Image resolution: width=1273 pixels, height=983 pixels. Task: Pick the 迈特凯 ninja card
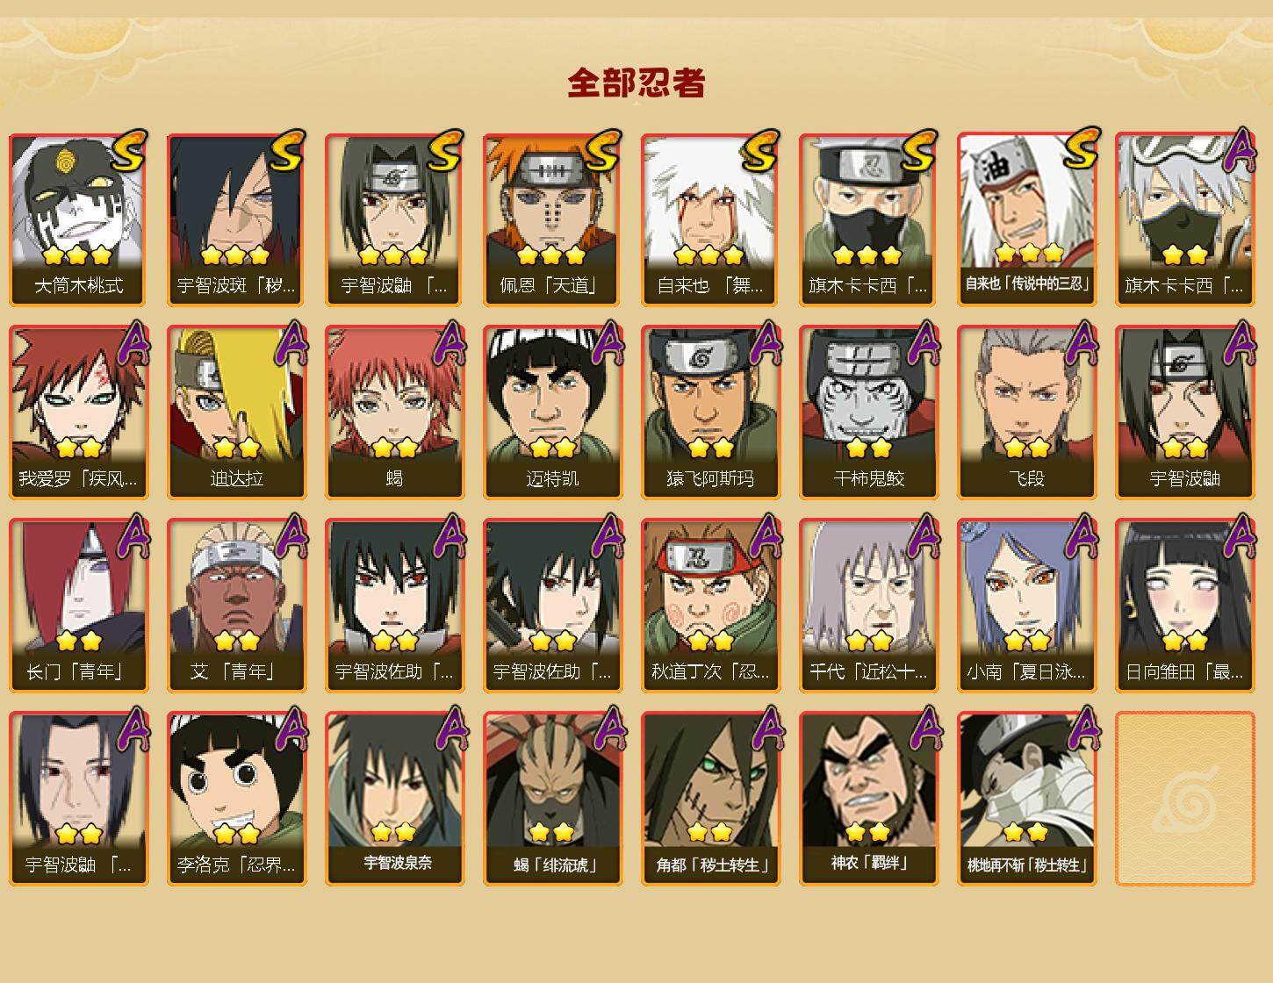552,413
